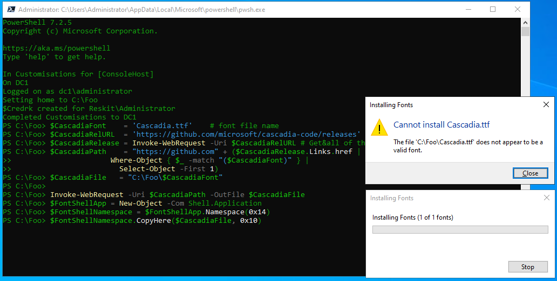
Task: Click the PowerShell icon in title bar
Action: [x=11, y=10]
